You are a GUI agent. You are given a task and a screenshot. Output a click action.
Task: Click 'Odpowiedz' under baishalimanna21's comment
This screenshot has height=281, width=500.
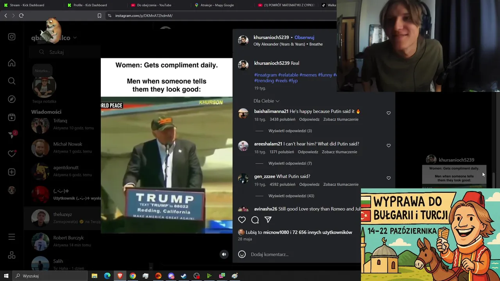point(309,119)
